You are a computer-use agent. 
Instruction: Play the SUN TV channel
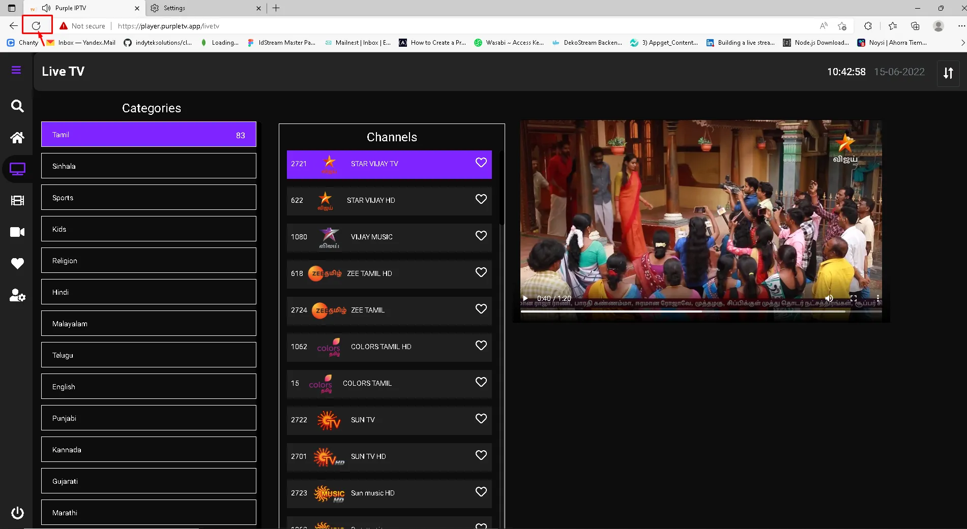click(x=389, y=420)
